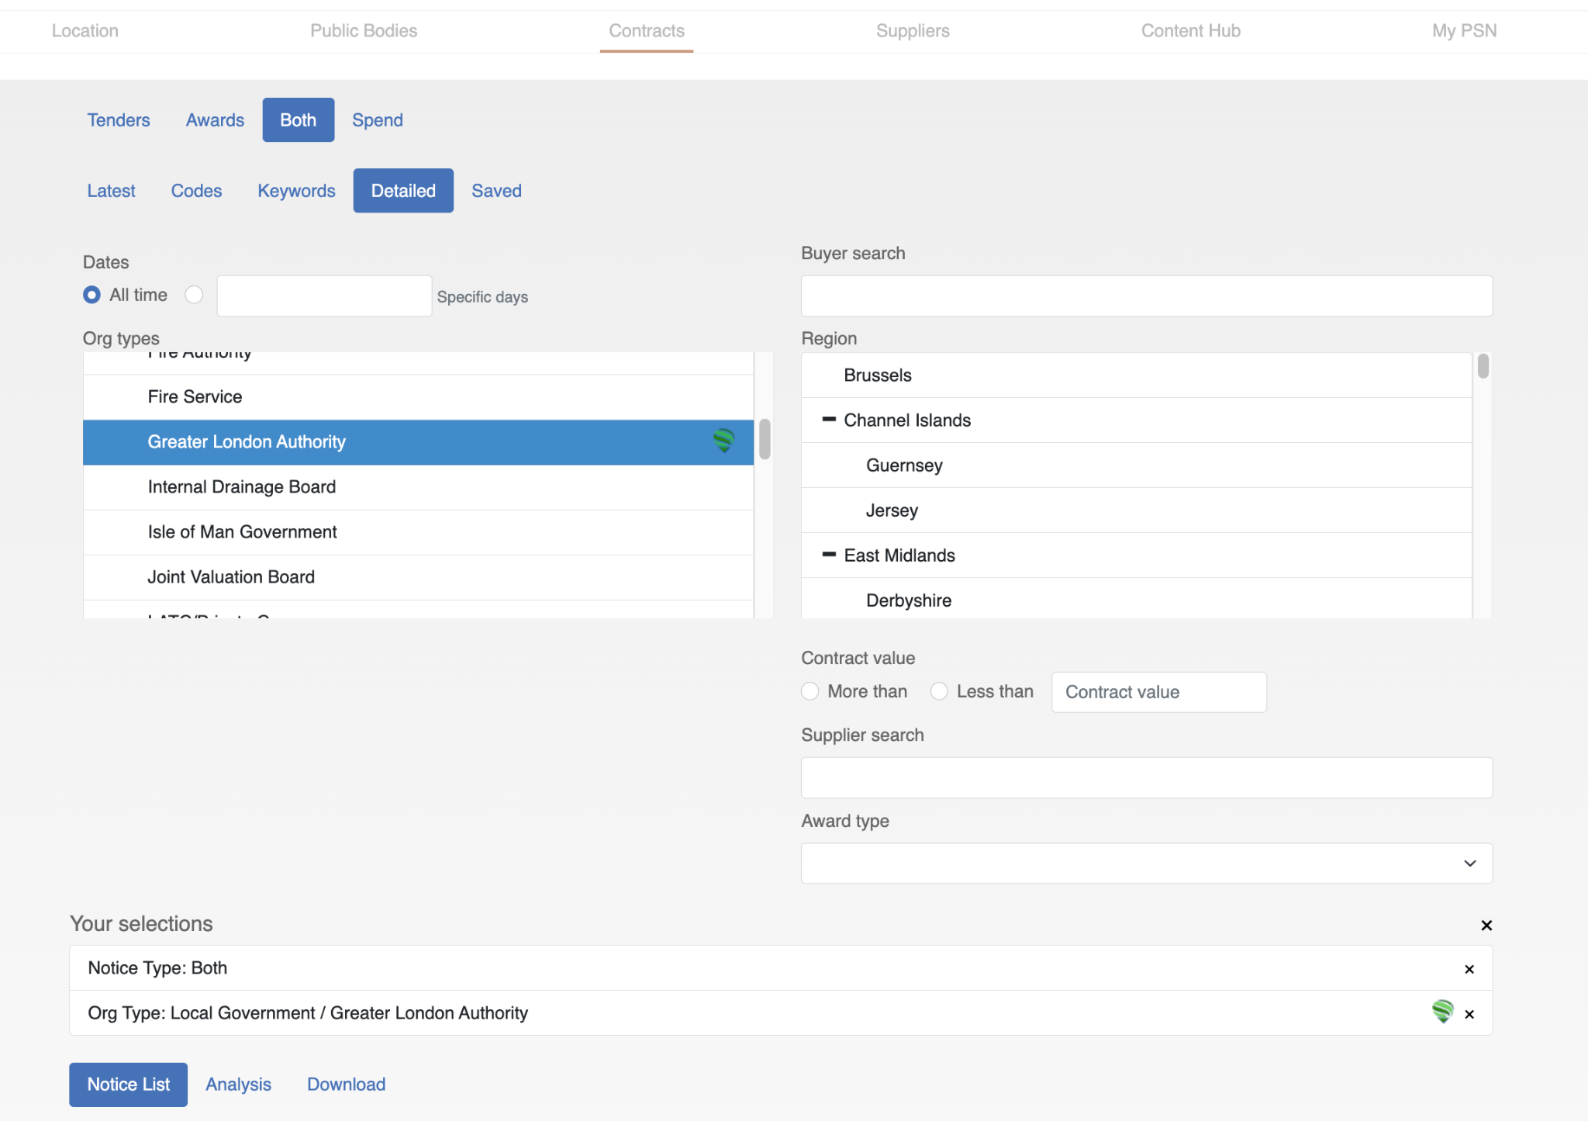Open the Saved searches tab
The width and height of the screenshot is (1588, 1121).
tap(497, 191)
